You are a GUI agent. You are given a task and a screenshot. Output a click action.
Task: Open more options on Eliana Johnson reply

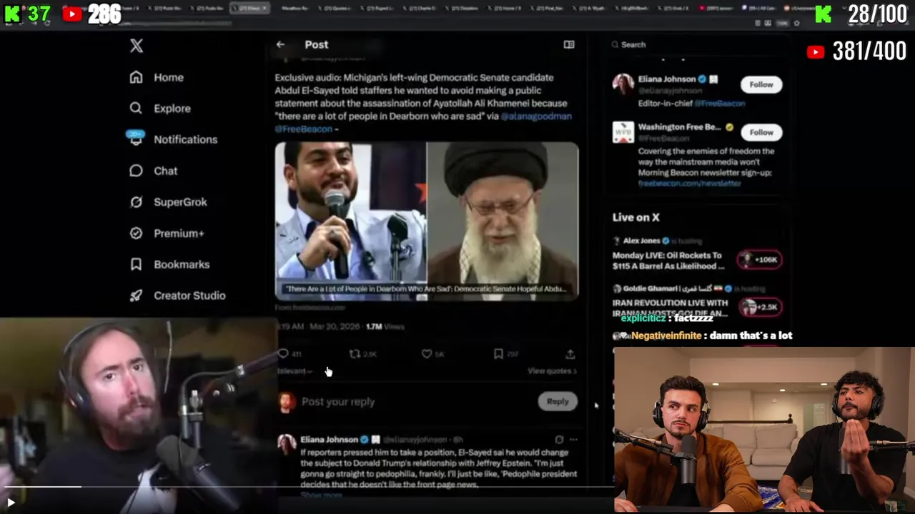573,440
